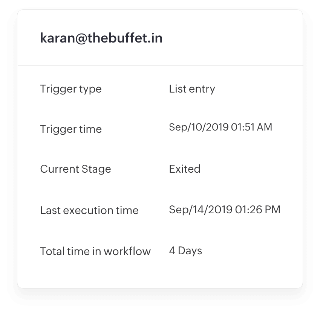This screenshot has width=320, height=313.
Task: Click the number 4 before Days
Action: (172, 251)
